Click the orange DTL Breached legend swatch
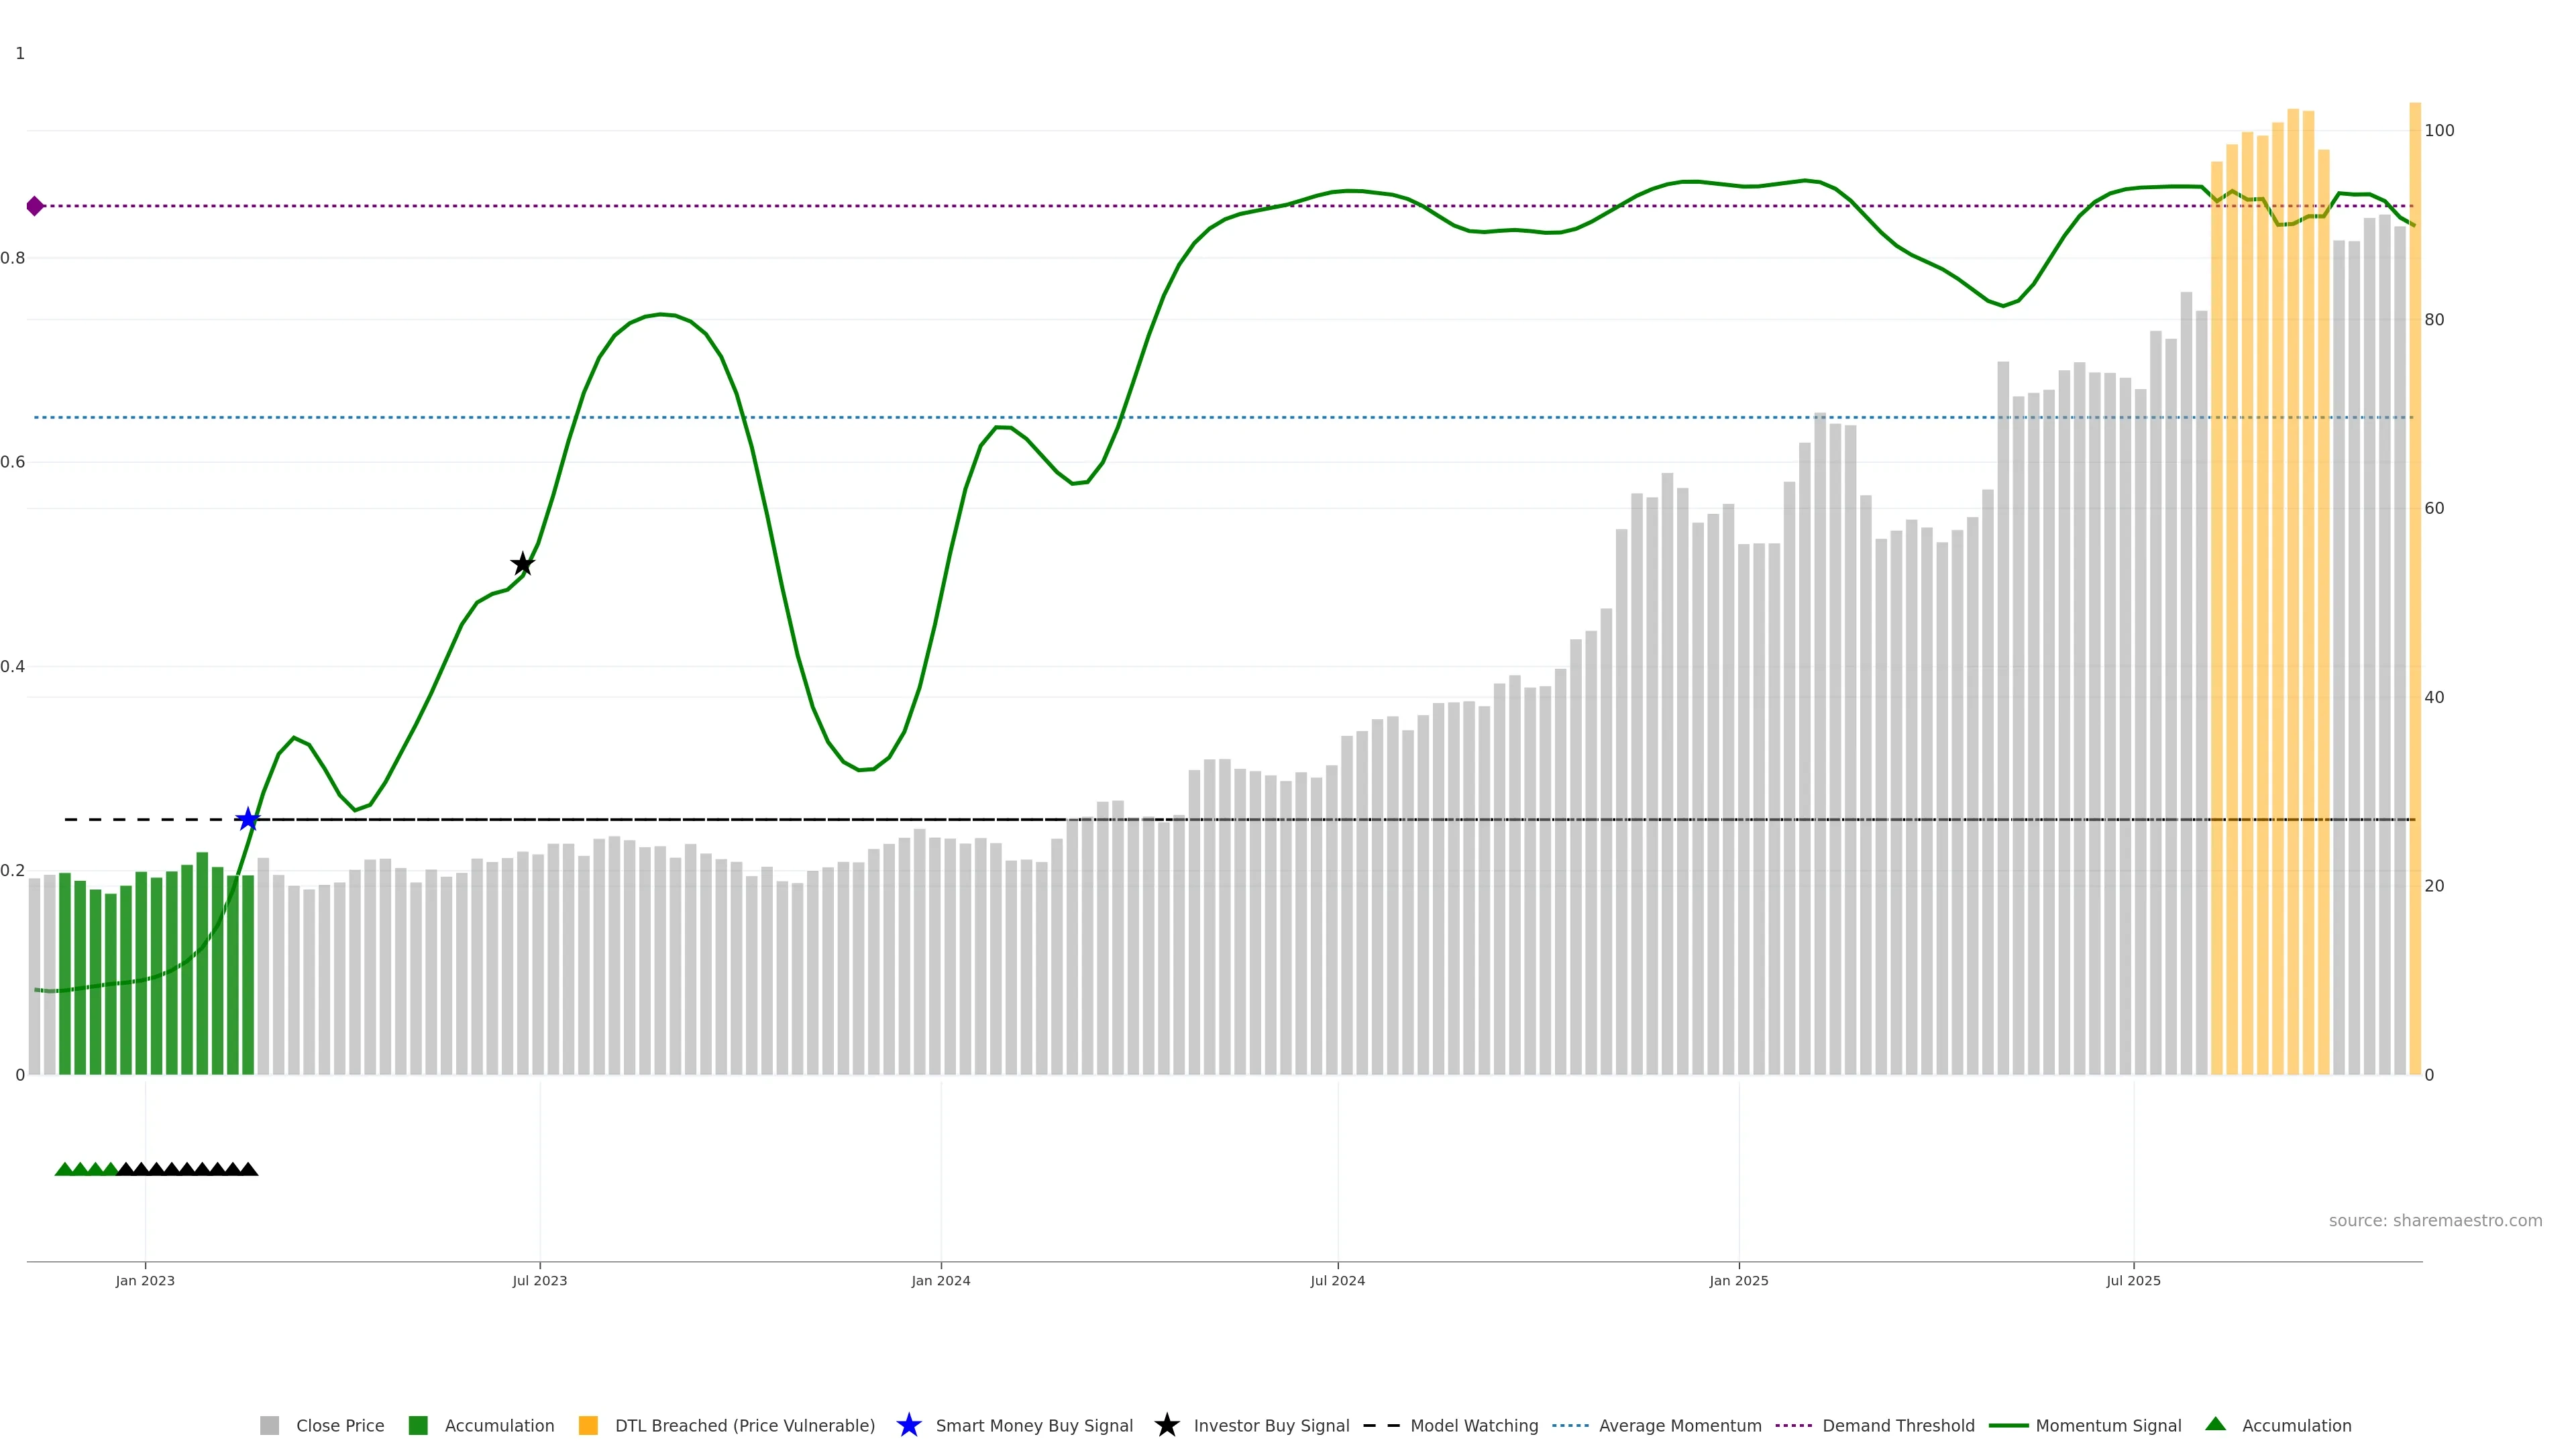The height and width of the screenshot is (1449, 2576). [588, 1426]
